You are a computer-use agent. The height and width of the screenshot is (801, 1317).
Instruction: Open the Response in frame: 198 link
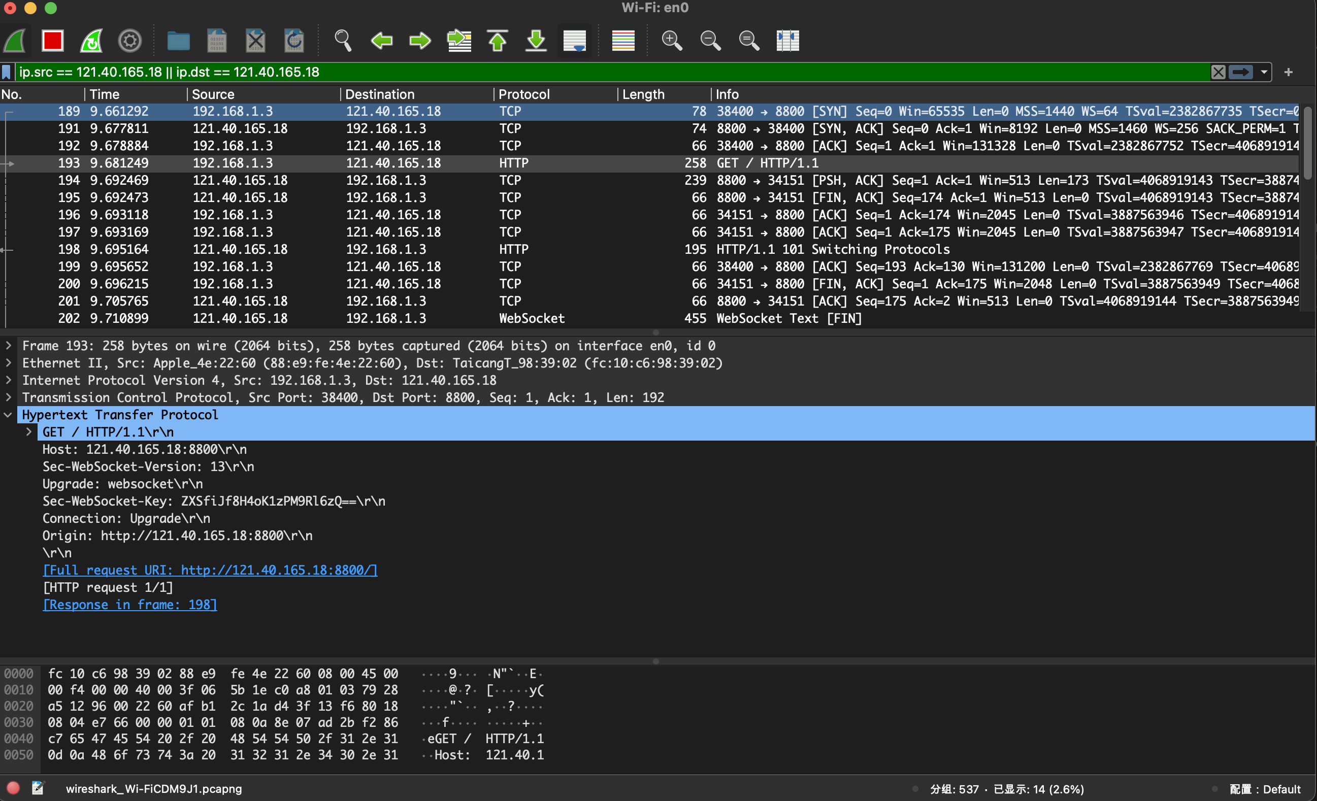130,605
